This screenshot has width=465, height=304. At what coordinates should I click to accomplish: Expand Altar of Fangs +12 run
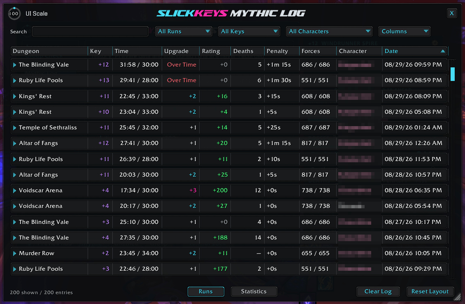click(x=14, y=143)
